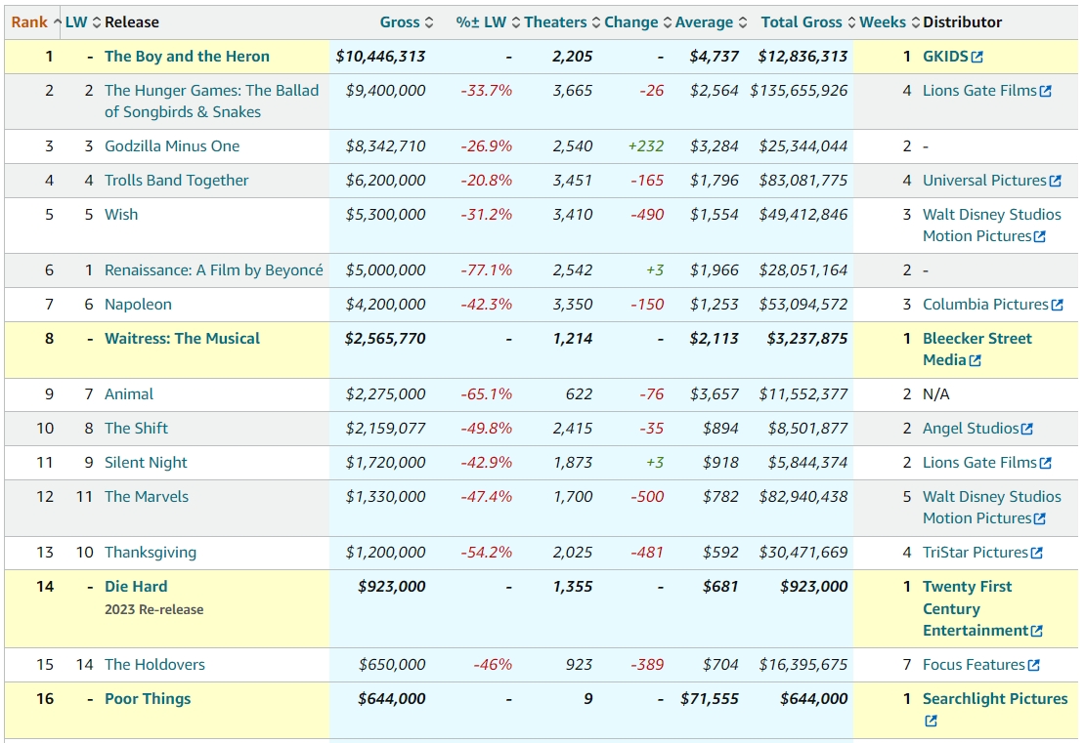Sort by the Rank column header

point(36,22)
